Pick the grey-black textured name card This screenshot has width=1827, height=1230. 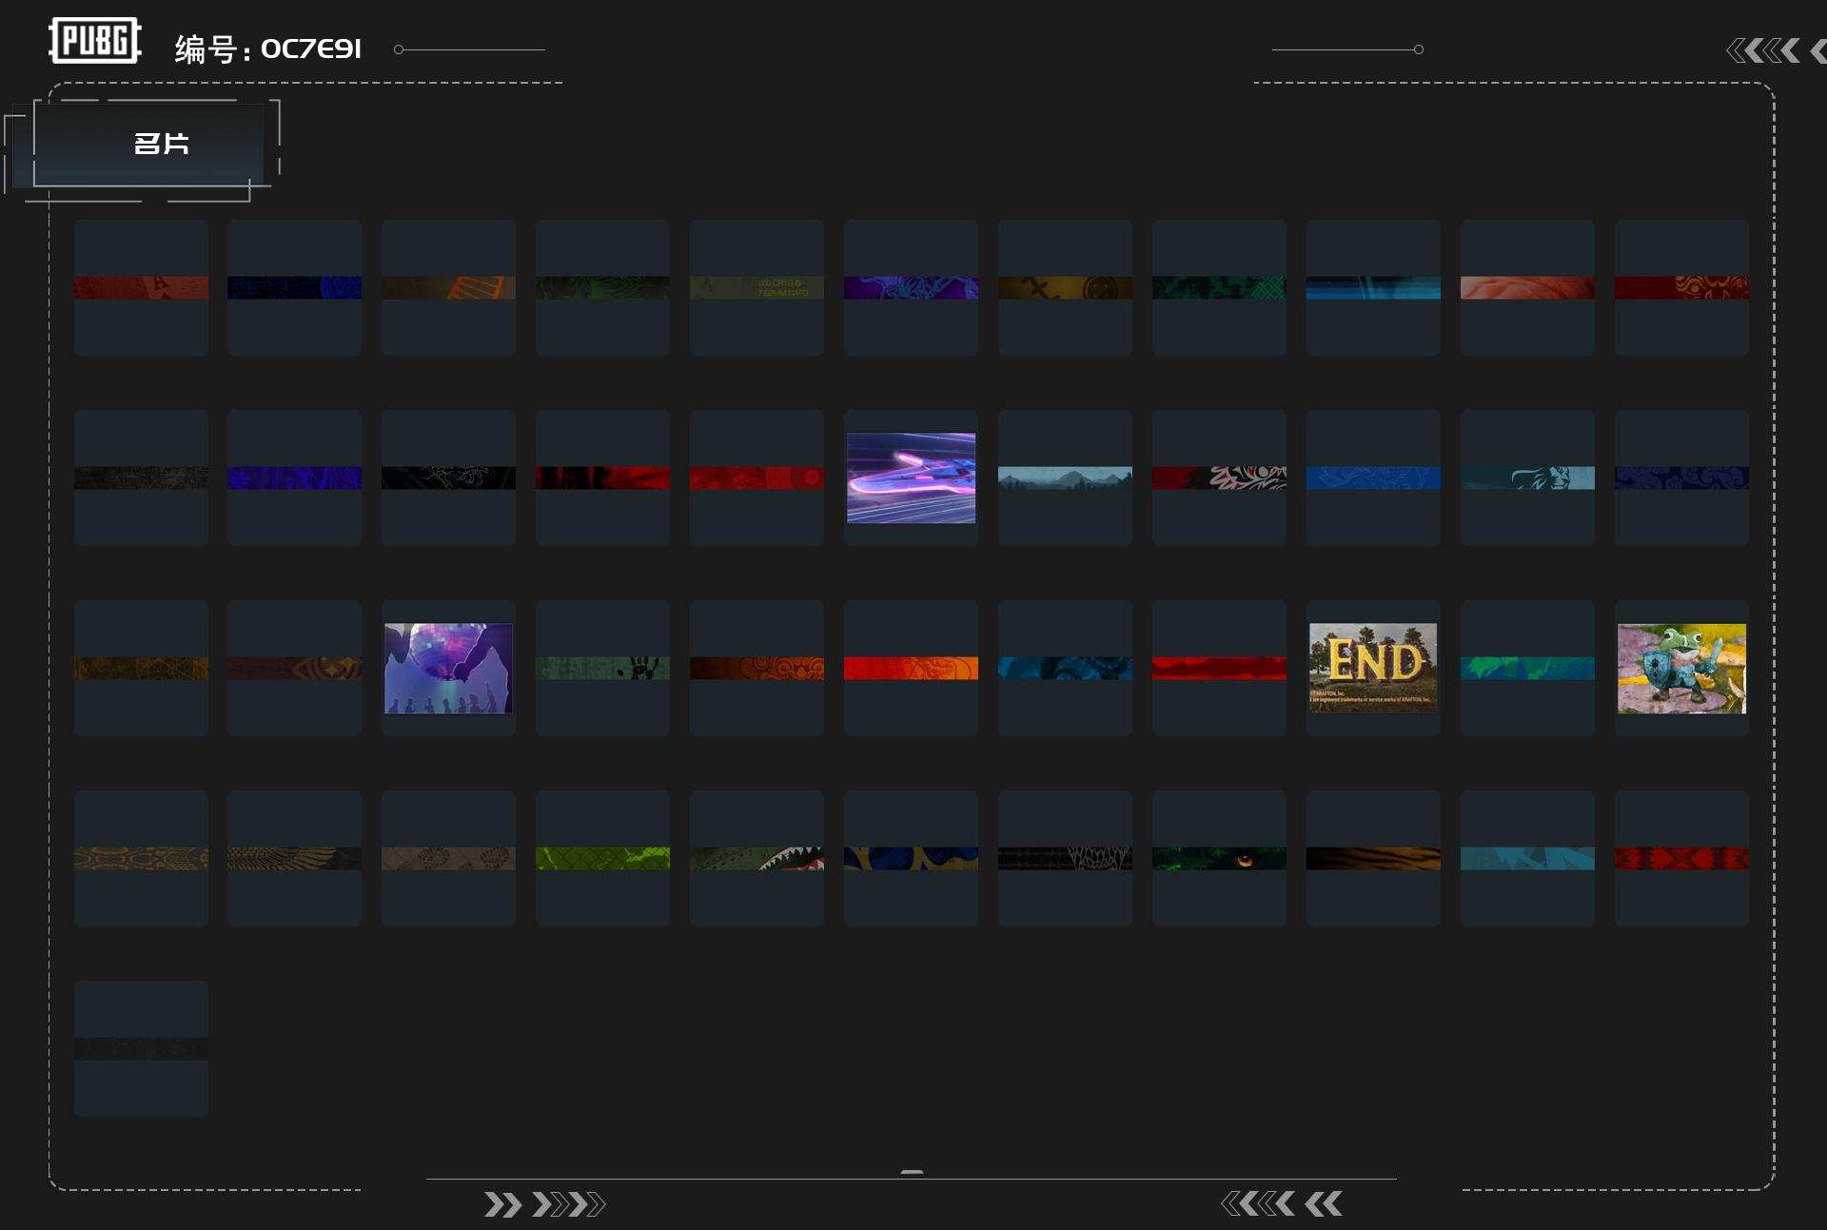click(x=141, y=478)
